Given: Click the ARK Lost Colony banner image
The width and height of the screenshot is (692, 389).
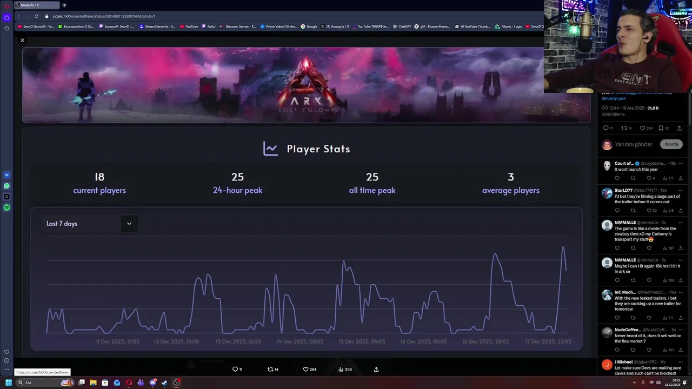Looking at the screenshot, I should pos(306,85).
